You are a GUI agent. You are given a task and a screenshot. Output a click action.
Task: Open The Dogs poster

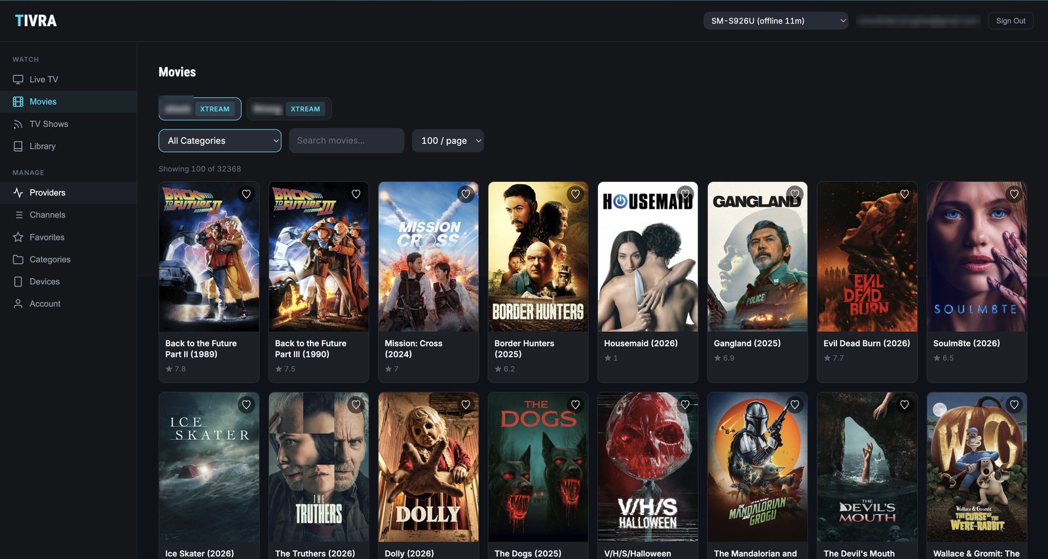coord(538,467)
